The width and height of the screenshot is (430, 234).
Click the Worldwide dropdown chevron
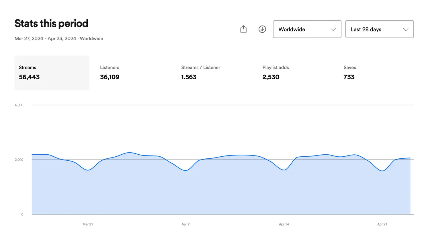[333, 30]
